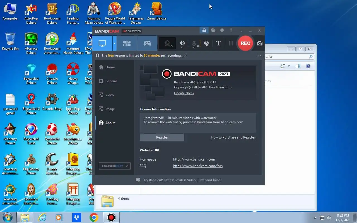Start recording with the REC button
The height and width of the screenshot is (223, 357).
click(x=245, y=43)
